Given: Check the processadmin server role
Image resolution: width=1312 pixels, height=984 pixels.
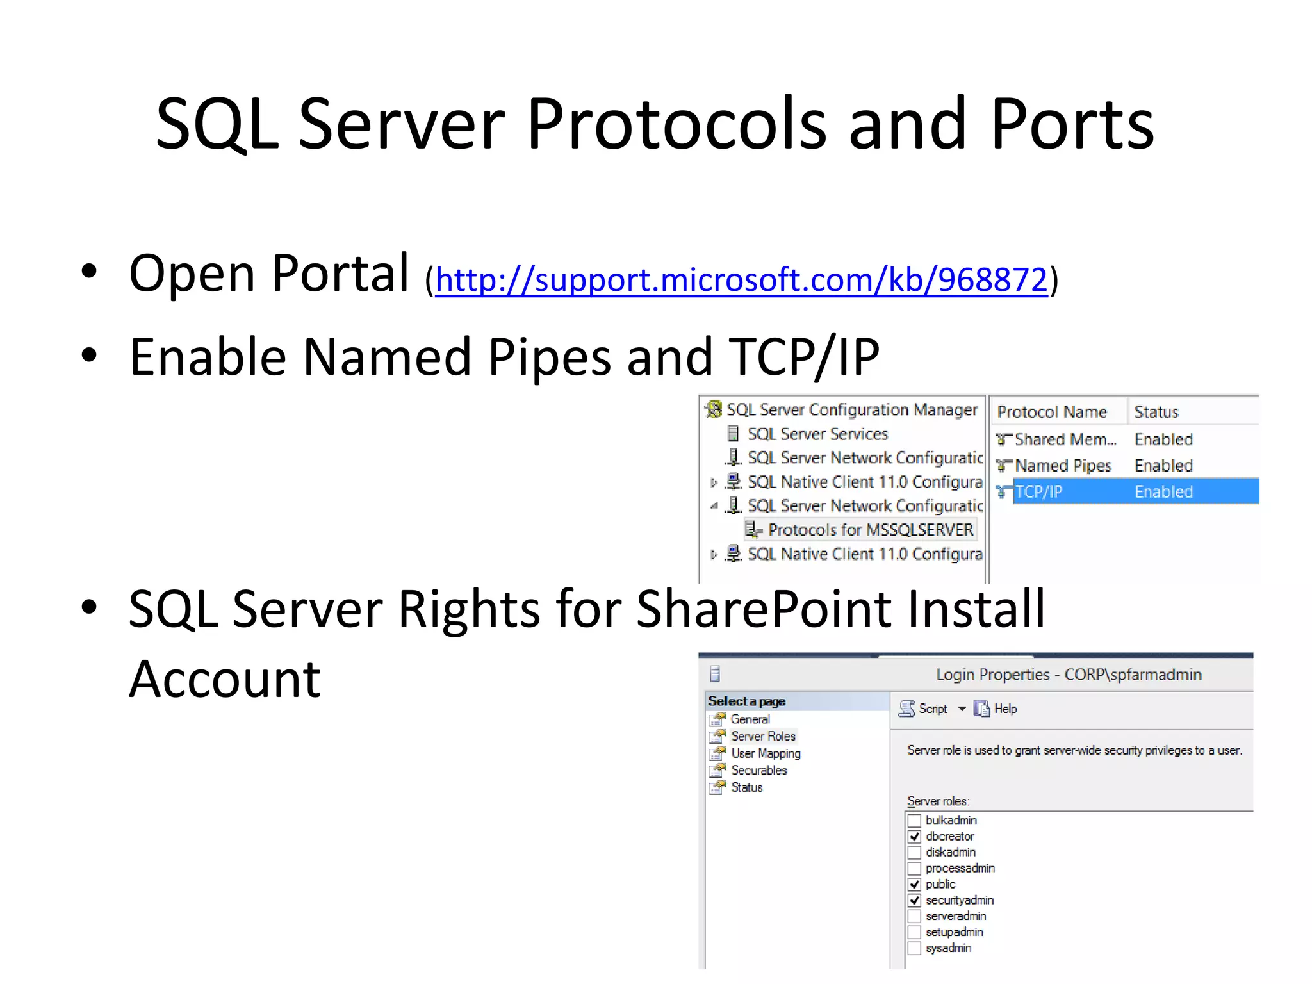Looking at the screenshot, I should tap(915, 869).
